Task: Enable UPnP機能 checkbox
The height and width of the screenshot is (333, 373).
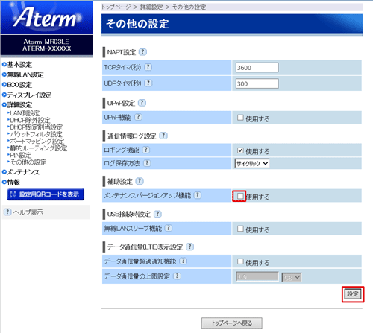Action: [240, 118]
